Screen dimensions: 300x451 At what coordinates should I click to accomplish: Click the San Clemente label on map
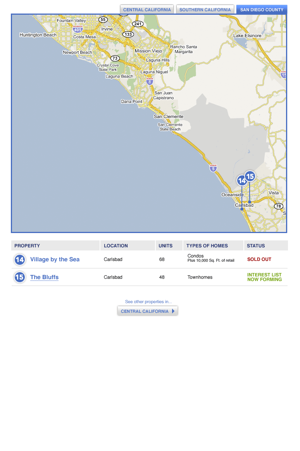pos(169,117)
